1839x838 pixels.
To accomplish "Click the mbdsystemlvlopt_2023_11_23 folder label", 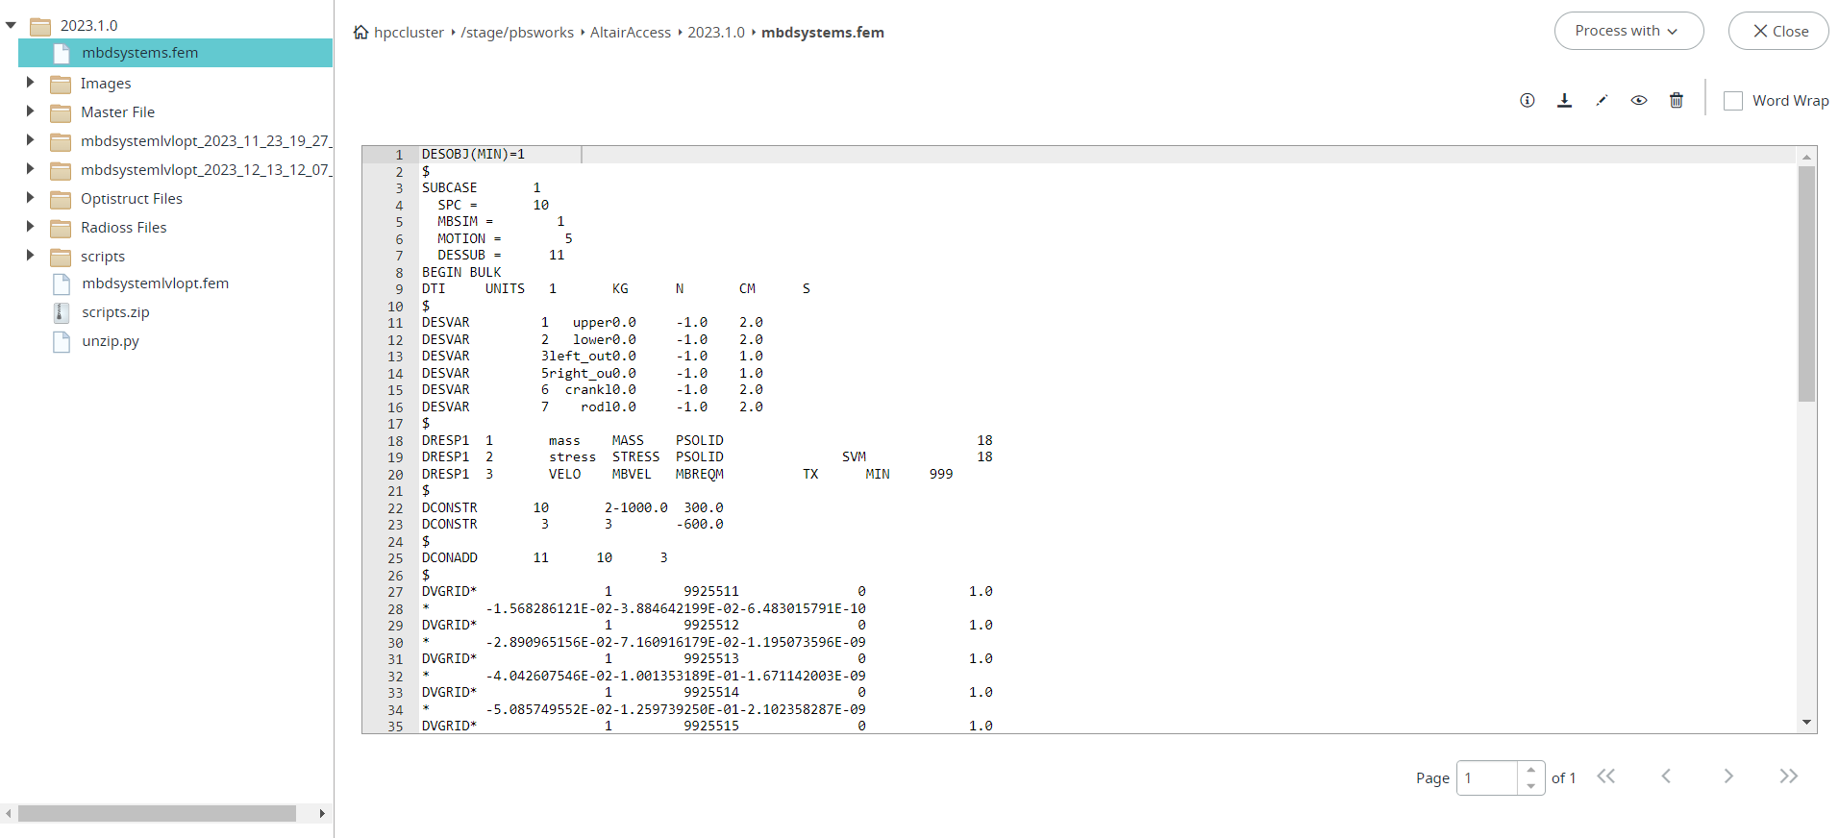I will (206, 141).
